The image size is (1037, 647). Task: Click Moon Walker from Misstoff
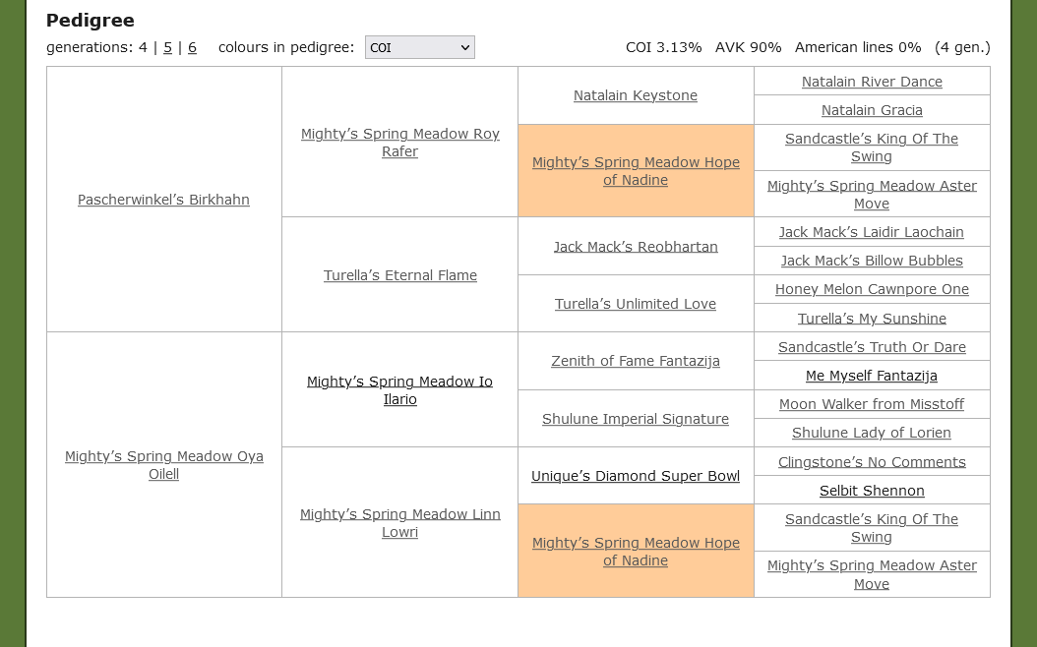point(871,404)
